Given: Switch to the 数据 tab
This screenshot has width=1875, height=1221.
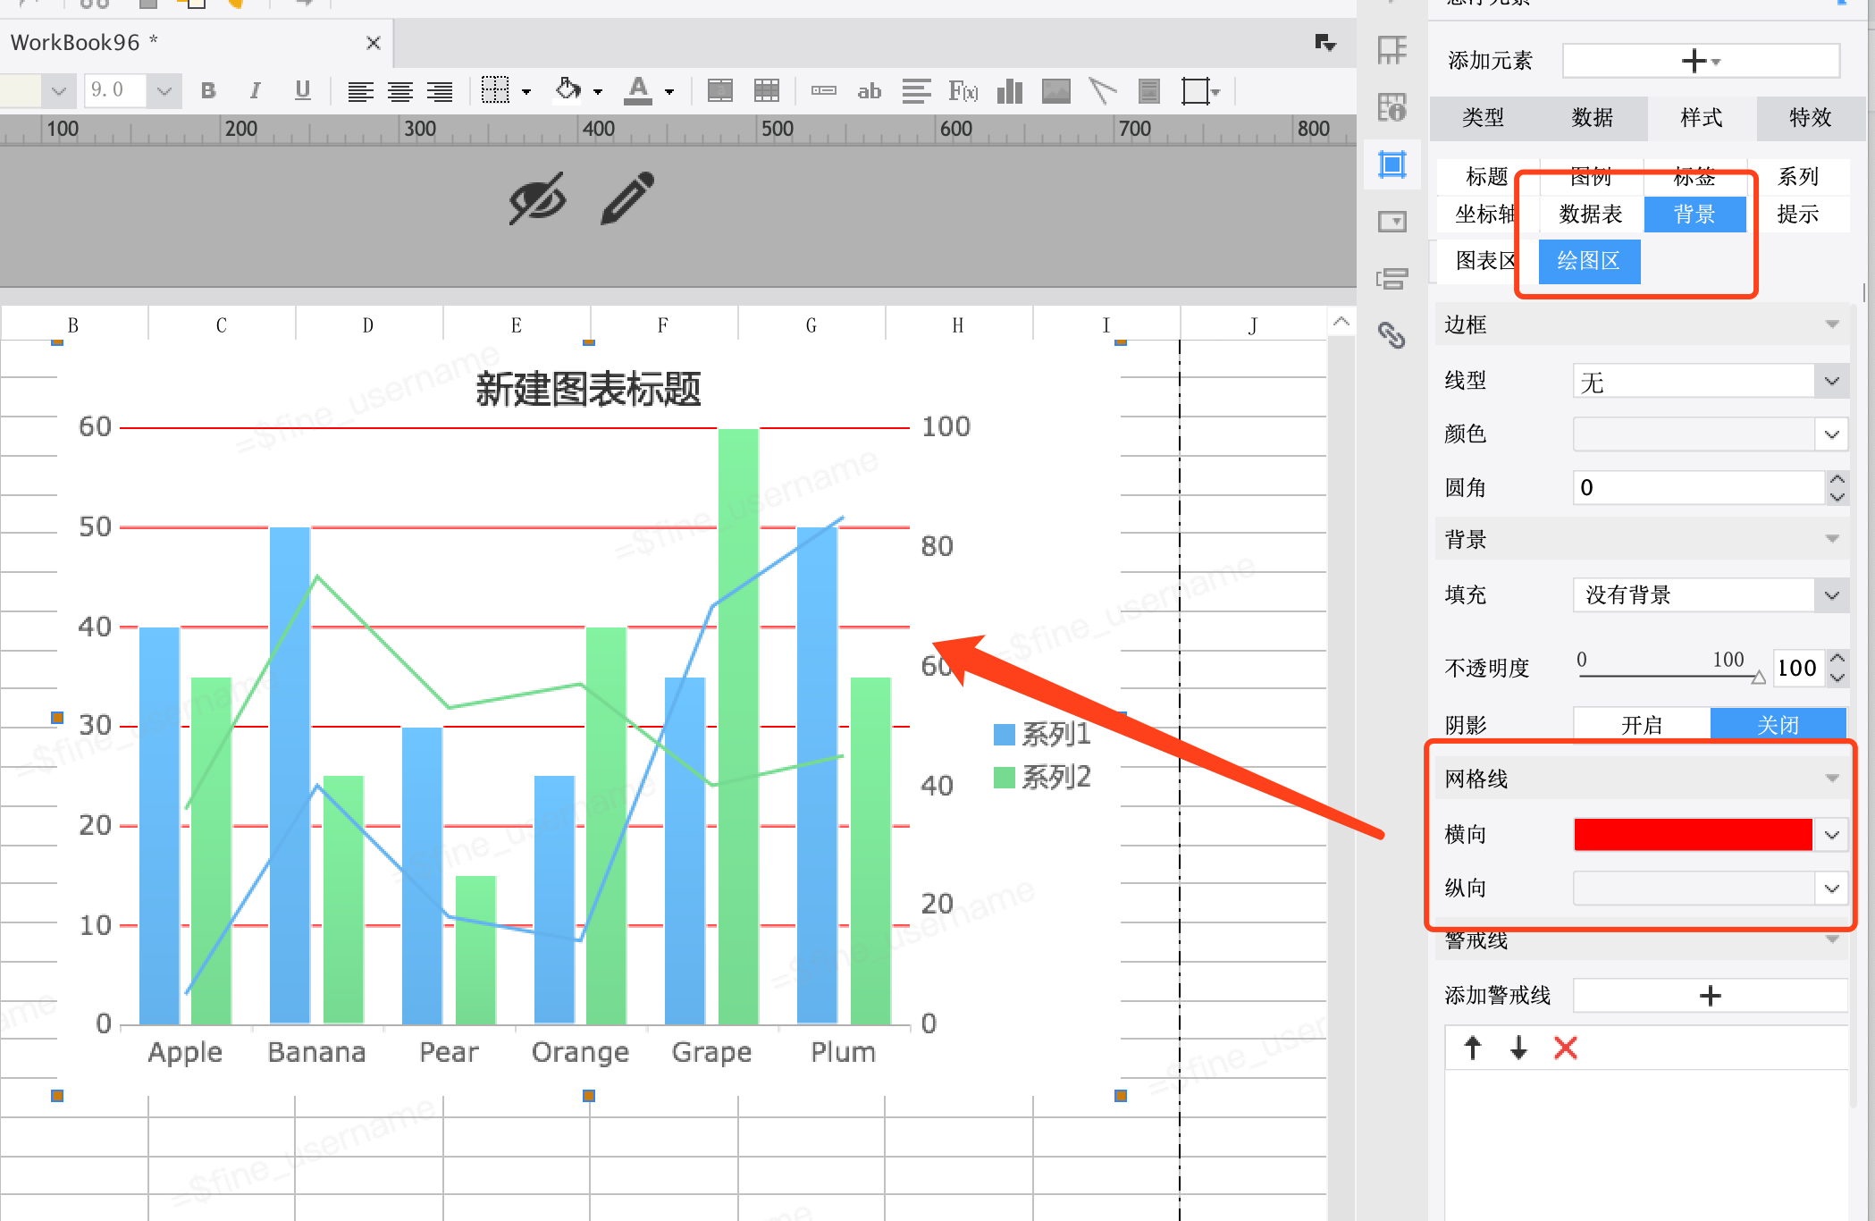Looking at the screenshot, I should [x=1593, y=117].
